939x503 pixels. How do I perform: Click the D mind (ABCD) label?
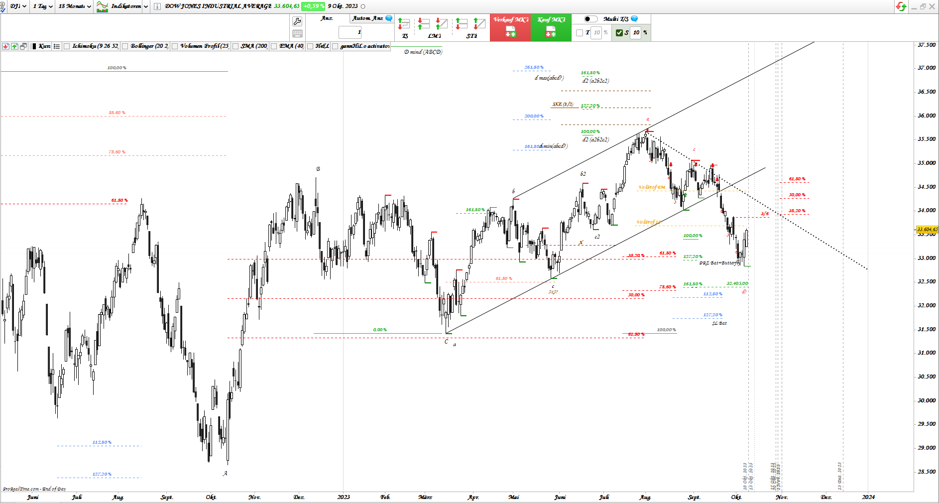423,52
